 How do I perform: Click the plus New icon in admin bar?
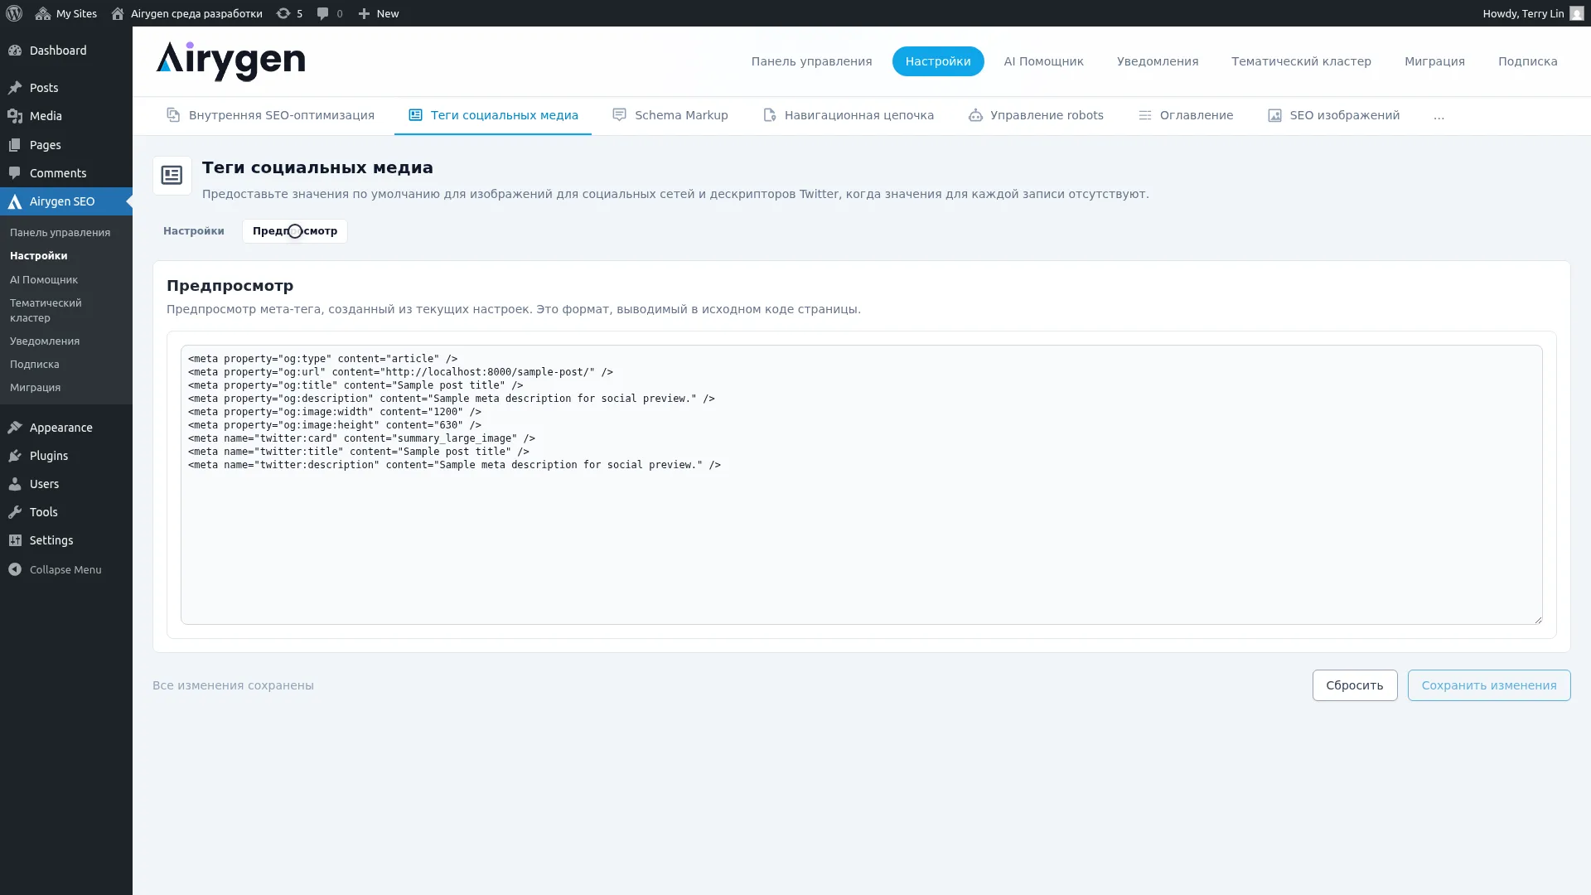tap(364, 13)
